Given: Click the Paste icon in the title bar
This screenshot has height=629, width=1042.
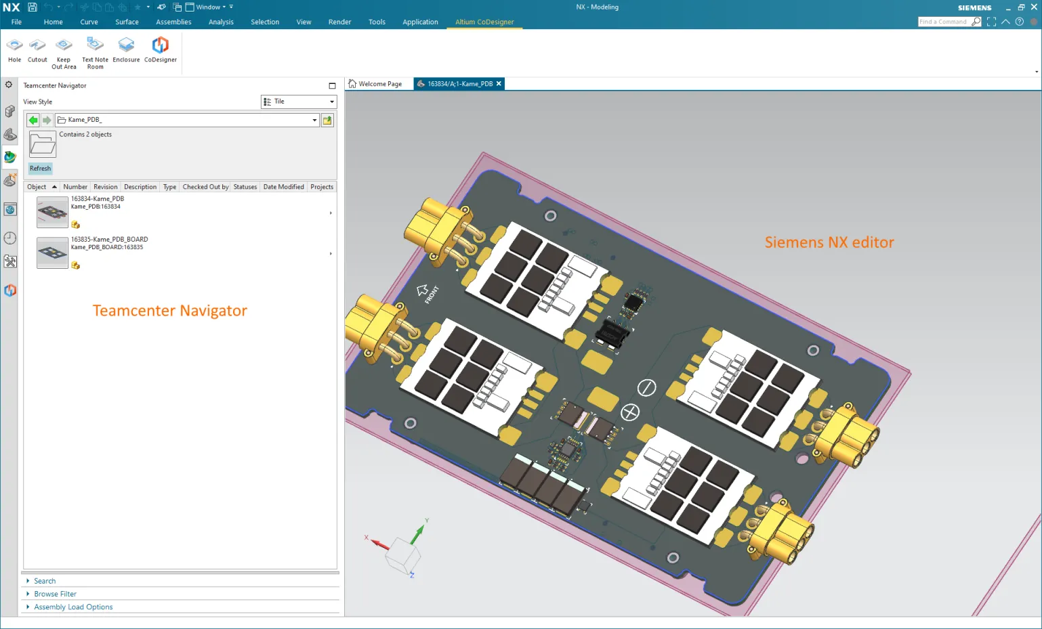Looking at the screenshot, I should coord(110,7).
